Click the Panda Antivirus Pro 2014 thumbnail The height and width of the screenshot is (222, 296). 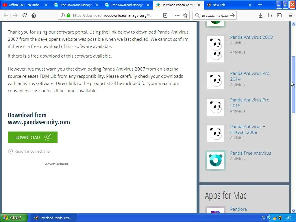[x=216, y=81]
